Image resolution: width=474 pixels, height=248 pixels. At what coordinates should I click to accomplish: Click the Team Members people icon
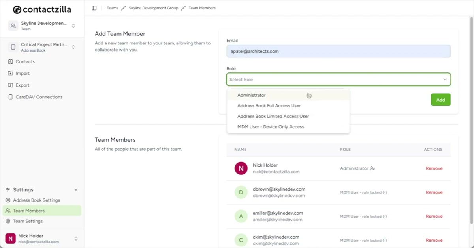pos(8,211)
